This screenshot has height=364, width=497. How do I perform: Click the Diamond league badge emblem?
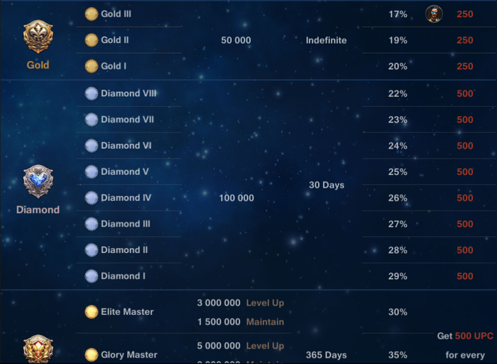click(x=38, y=182)
